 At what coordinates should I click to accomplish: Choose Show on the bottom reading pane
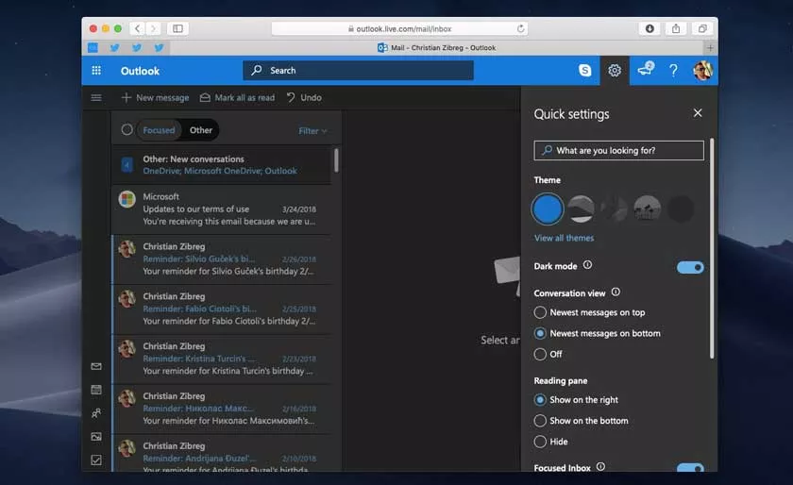582,421
